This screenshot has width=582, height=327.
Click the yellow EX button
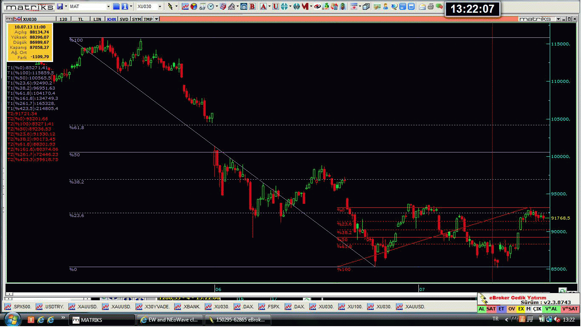pyautogui.click(x=521, y=309)
